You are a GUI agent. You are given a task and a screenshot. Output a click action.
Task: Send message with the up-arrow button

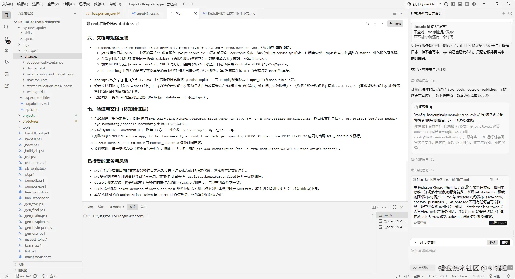(510, 268)
